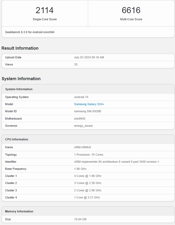Click the Cluster 3 label

[11, 190]
